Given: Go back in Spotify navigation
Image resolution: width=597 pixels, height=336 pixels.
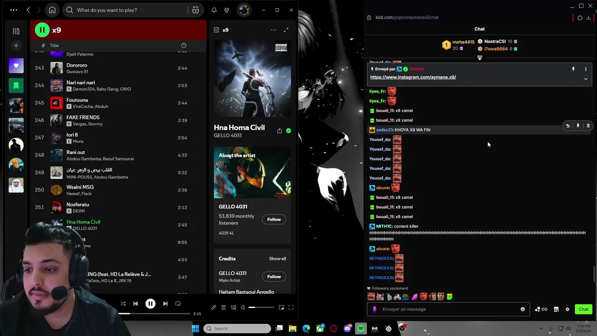Looking at the screenshot, I should pyautogui.click(x=28, y=10).
